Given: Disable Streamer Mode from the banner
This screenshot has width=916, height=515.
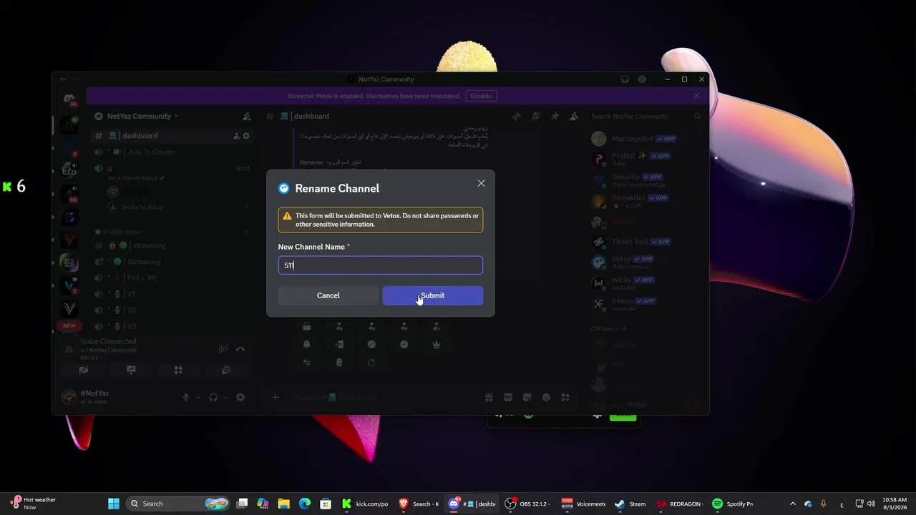Looking at the screenshot, I should [481, 96].
